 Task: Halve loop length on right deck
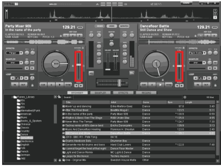tap(195, 78)
